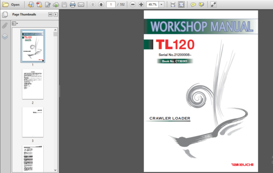273x173 pixels.
Task: Click the Serial No.21200008~ text
Action: [175, 55]
